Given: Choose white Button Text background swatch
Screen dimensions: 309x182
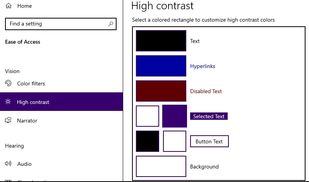Looking at the screenshot, I should [x=174, y=141].
